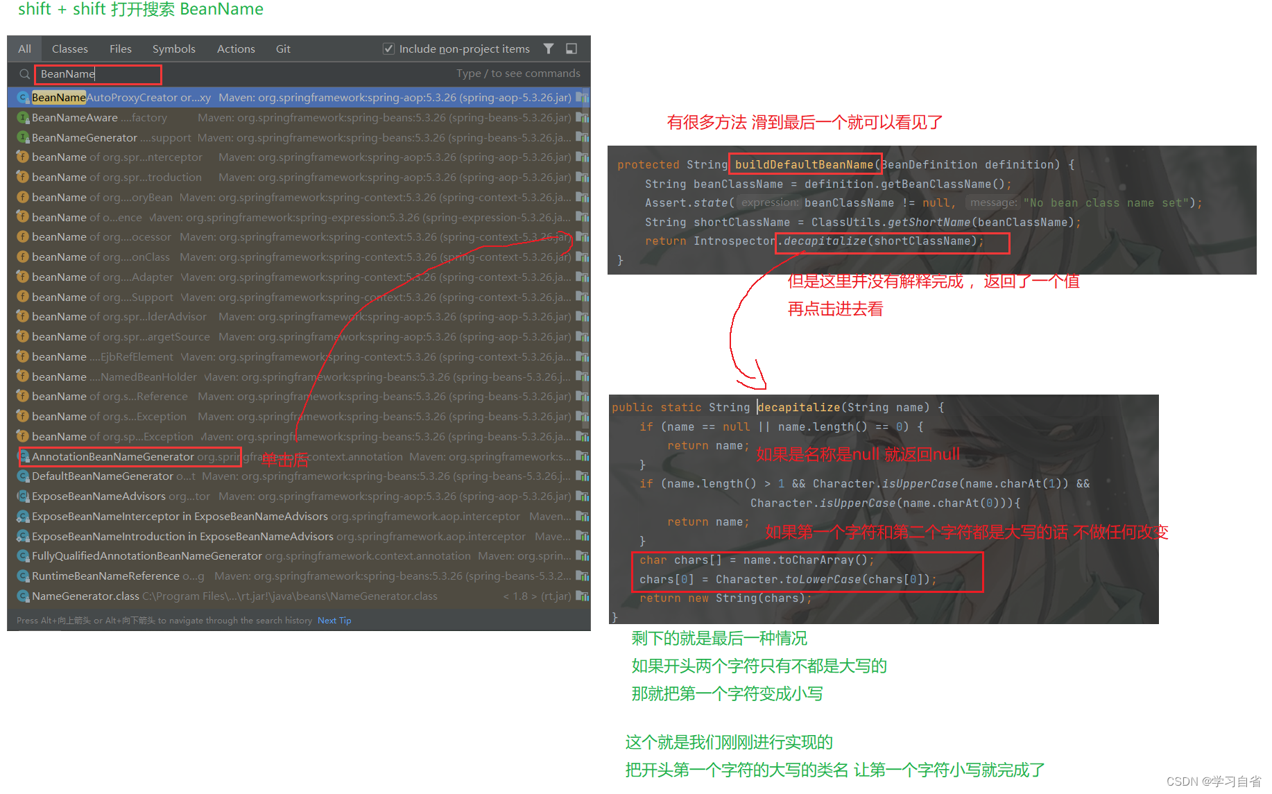
Task: Open ExposeBeanNameIntroduction result
Action: pos(299,537)
